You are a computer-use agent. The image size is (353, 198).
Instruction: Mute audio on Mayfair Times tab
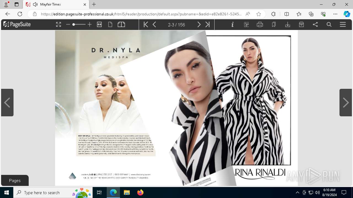click(35, 4)
